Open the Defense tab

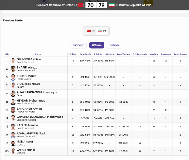(x=114, y=45)
